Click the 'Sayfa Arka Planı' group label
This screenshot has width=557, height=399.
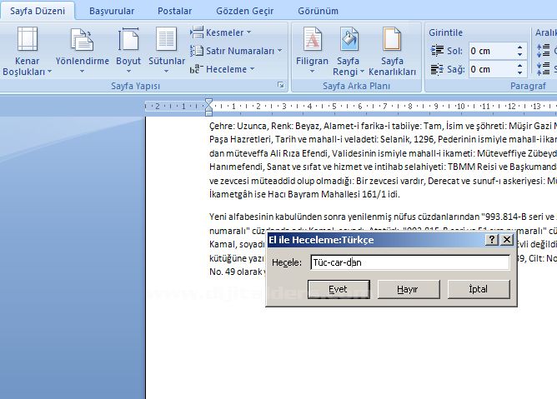pyautogui.click(x=356, y=86)
